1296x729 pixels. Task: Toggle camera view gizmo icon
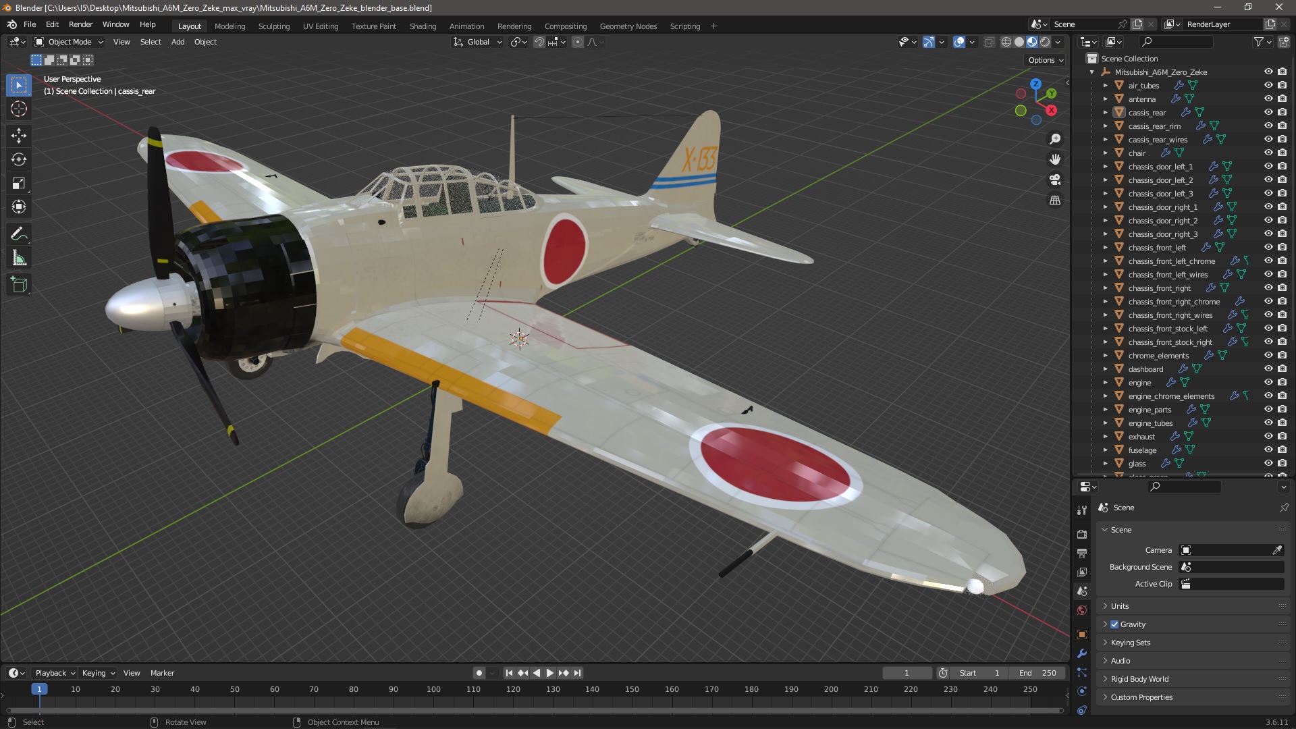1055,180
